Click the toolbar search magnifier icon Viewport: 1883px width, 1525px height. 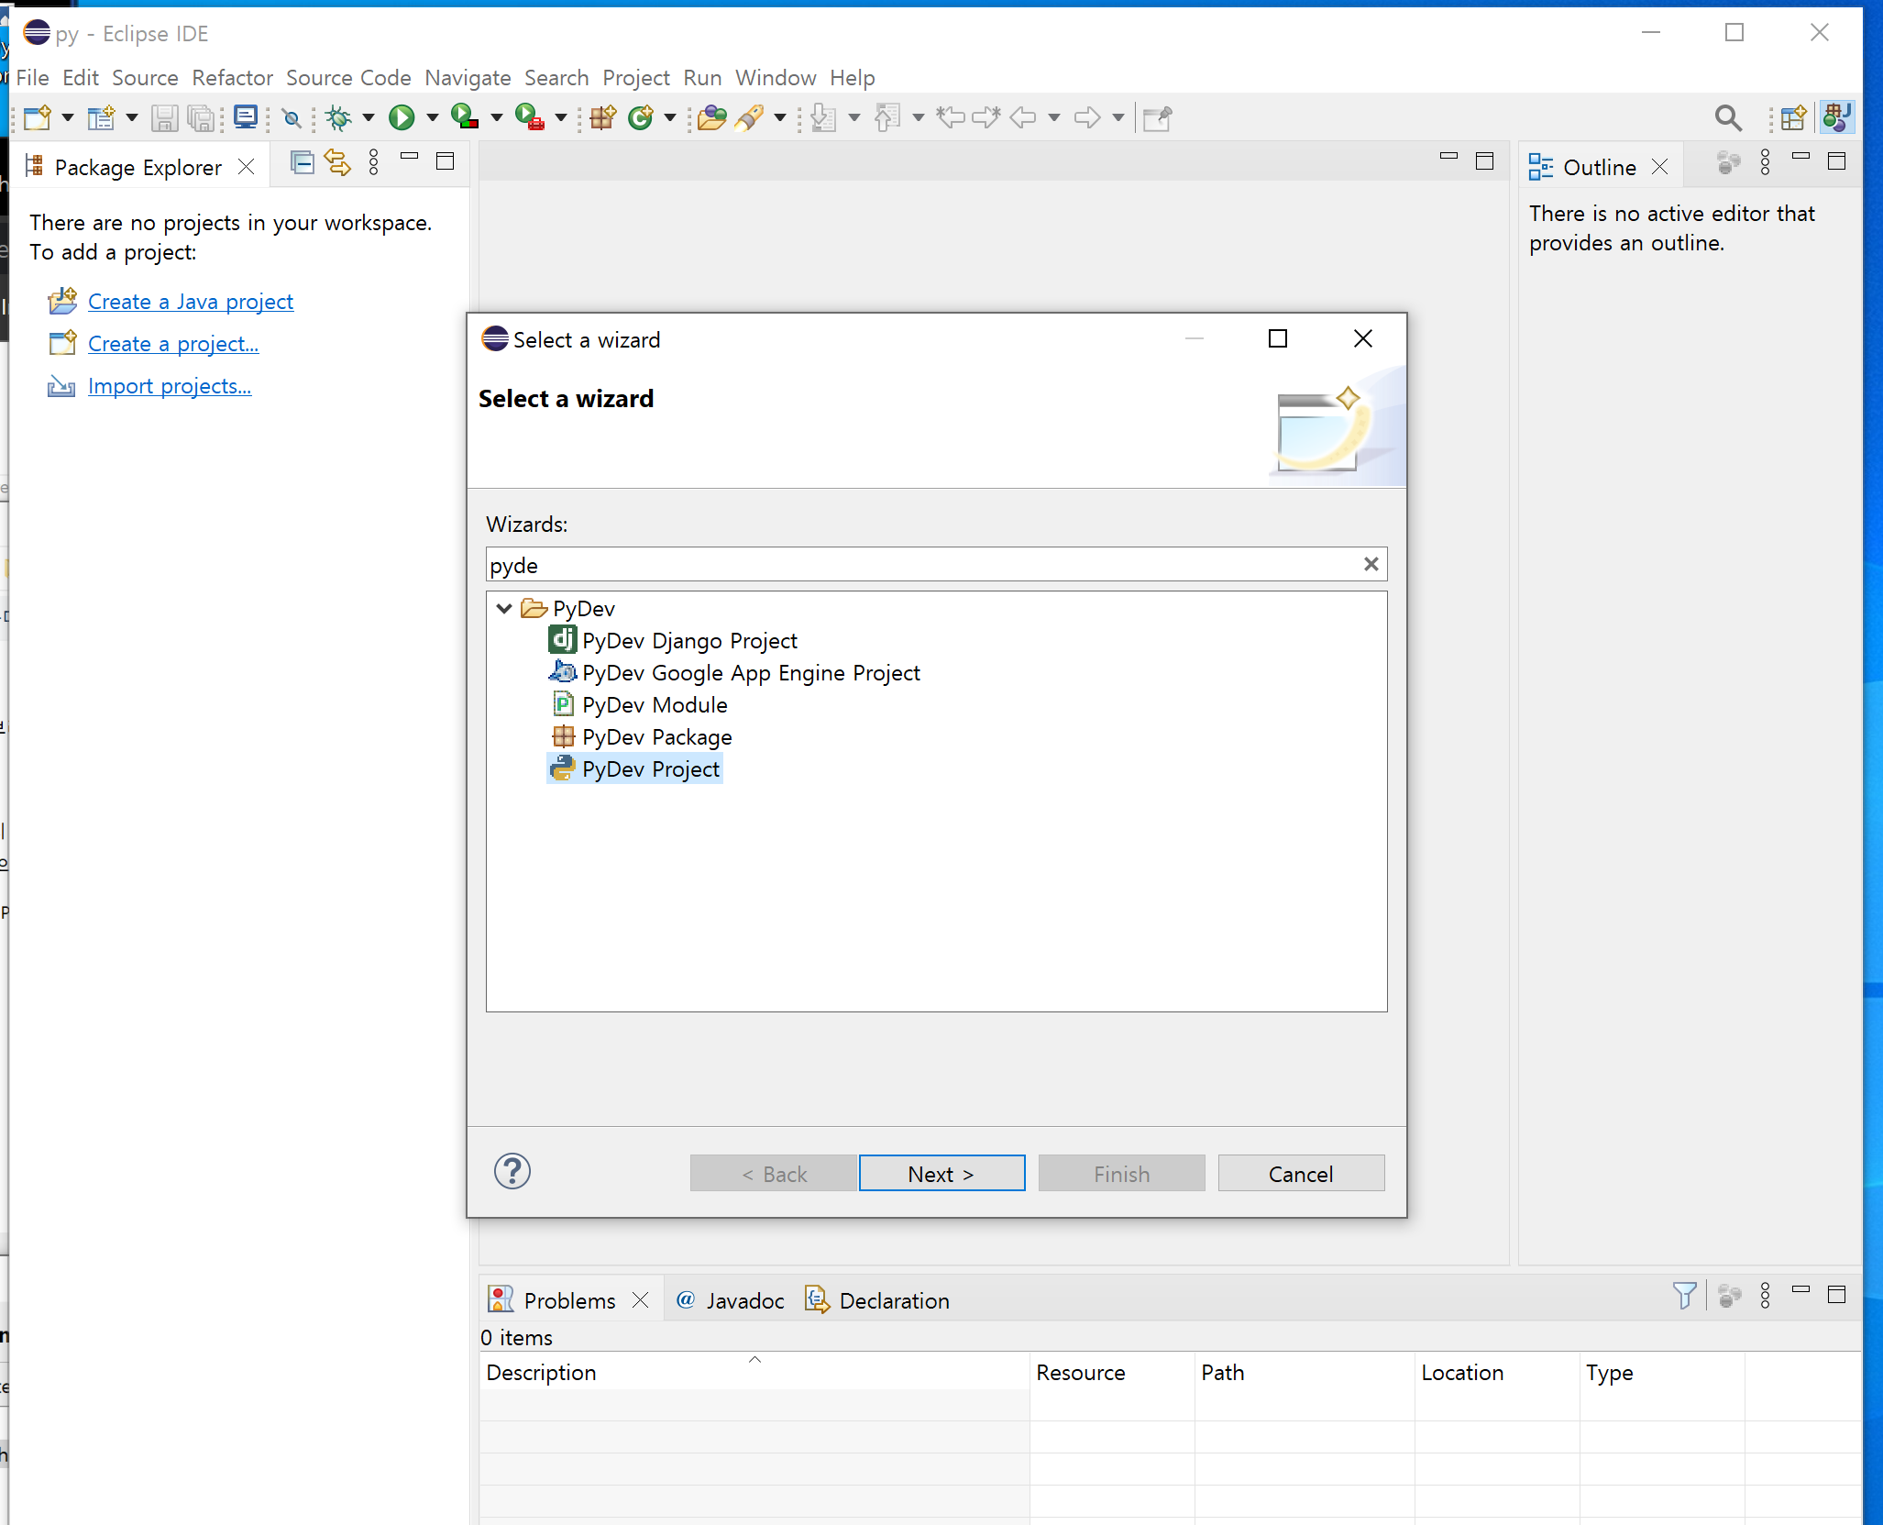point(1727,117)
